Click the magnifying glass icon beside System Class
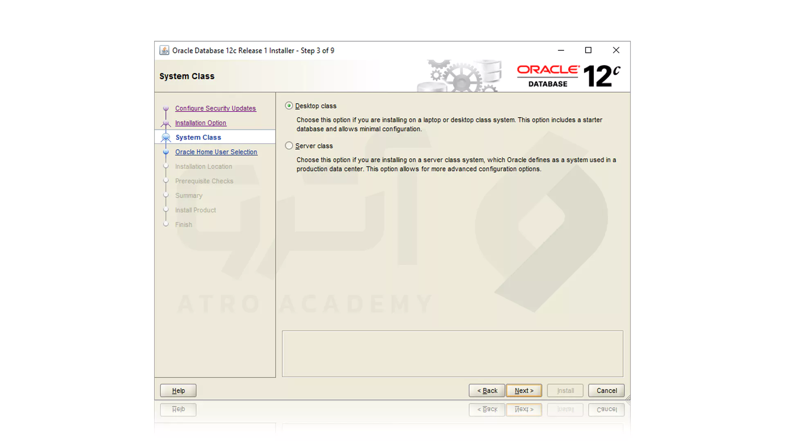The width and height of the screenshot is (785, 441). 166,137
